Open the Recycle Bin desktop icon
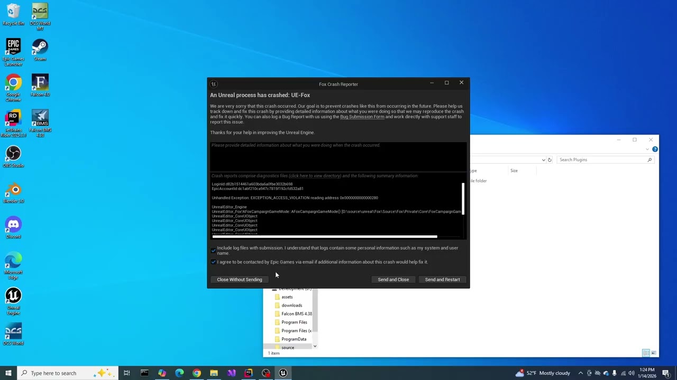This screenshot has height=380, width=677. click(x=13, y=15)
